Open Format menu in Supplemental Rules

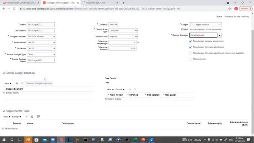(17, 117)
